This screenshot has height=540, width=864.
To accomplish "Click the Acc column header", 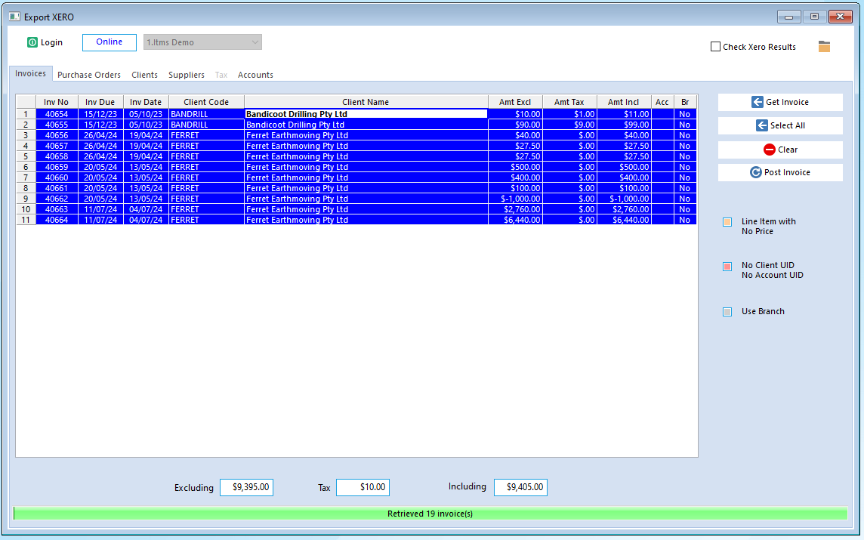I will tap(662, 102).
